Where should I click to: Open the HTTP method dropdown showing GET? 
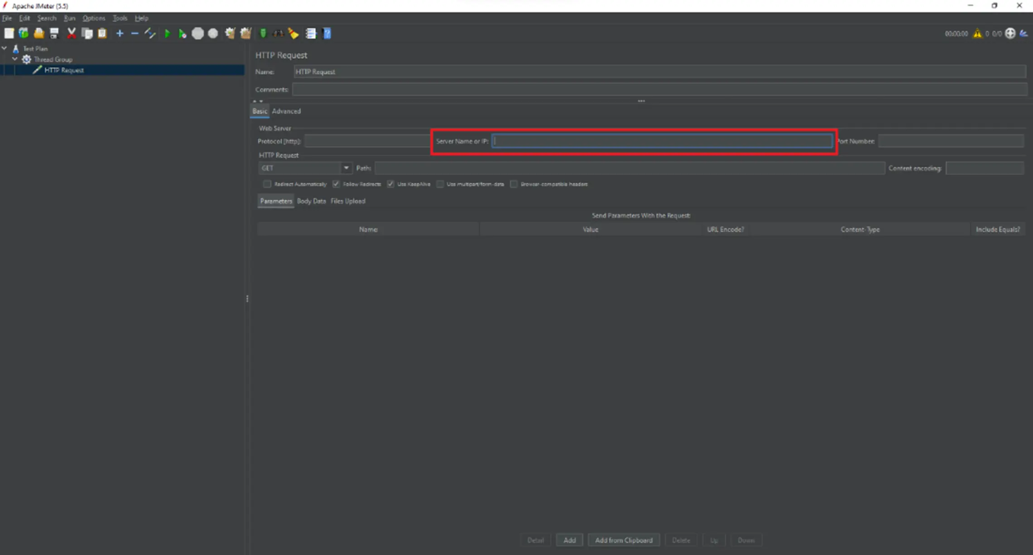346,168
